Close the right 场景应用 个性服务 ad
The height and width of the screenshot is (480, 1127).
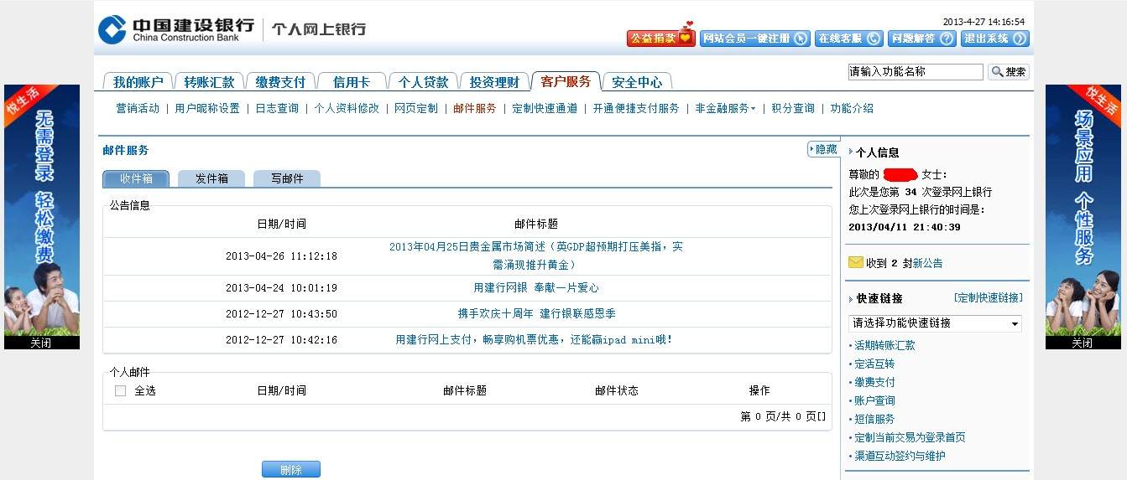coord(1083,343)
